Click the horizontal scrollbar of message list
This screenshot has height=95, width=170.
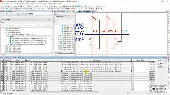[64, 92]
